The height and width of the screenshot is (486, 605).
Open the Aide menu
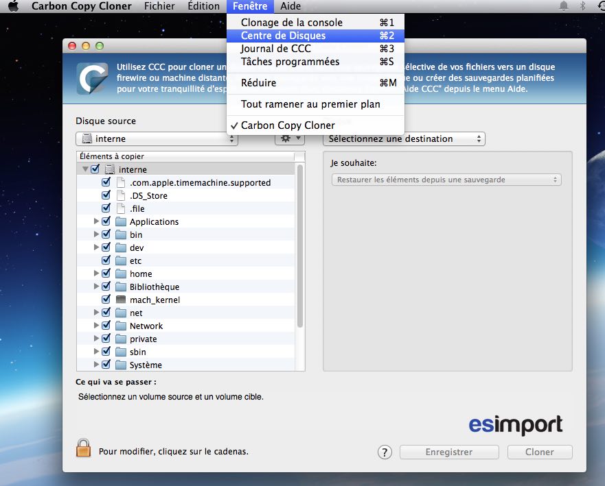[290, 6]
